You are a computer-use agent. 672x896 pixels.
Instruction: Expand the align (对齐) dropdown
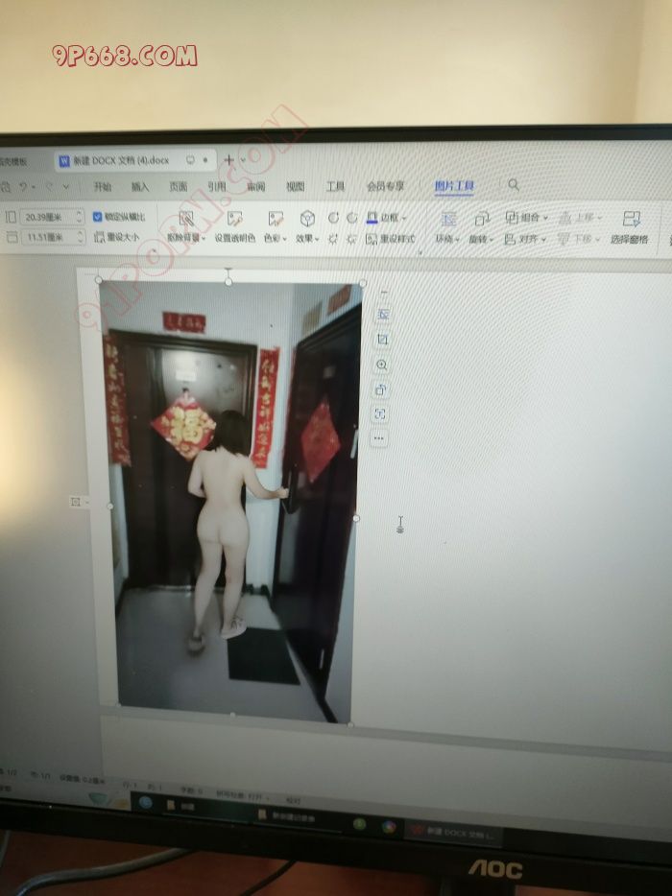(x=529, y=239)
